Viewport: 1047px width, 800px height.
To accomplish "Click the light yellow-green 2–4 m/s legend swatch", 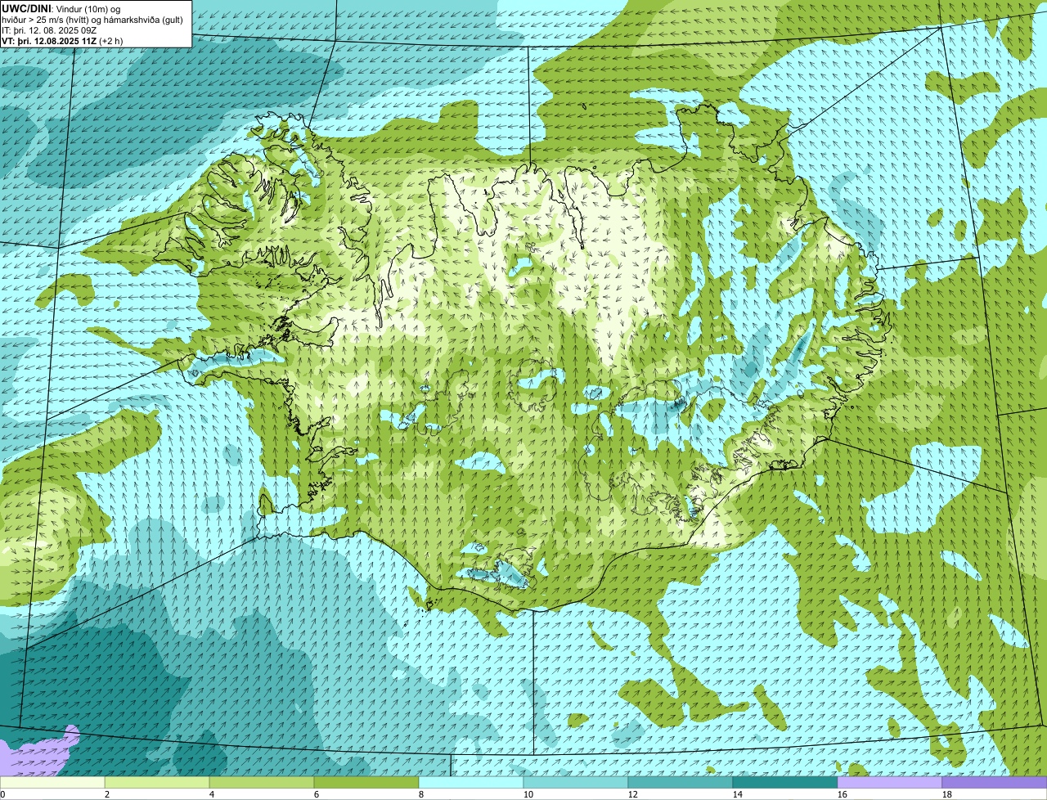I will point(157,783).
